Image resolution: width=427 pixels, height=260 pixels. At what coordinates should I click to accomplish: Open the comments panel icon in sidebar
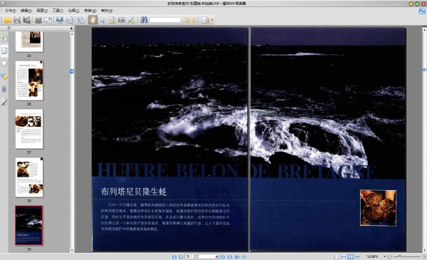coord(4,76)
